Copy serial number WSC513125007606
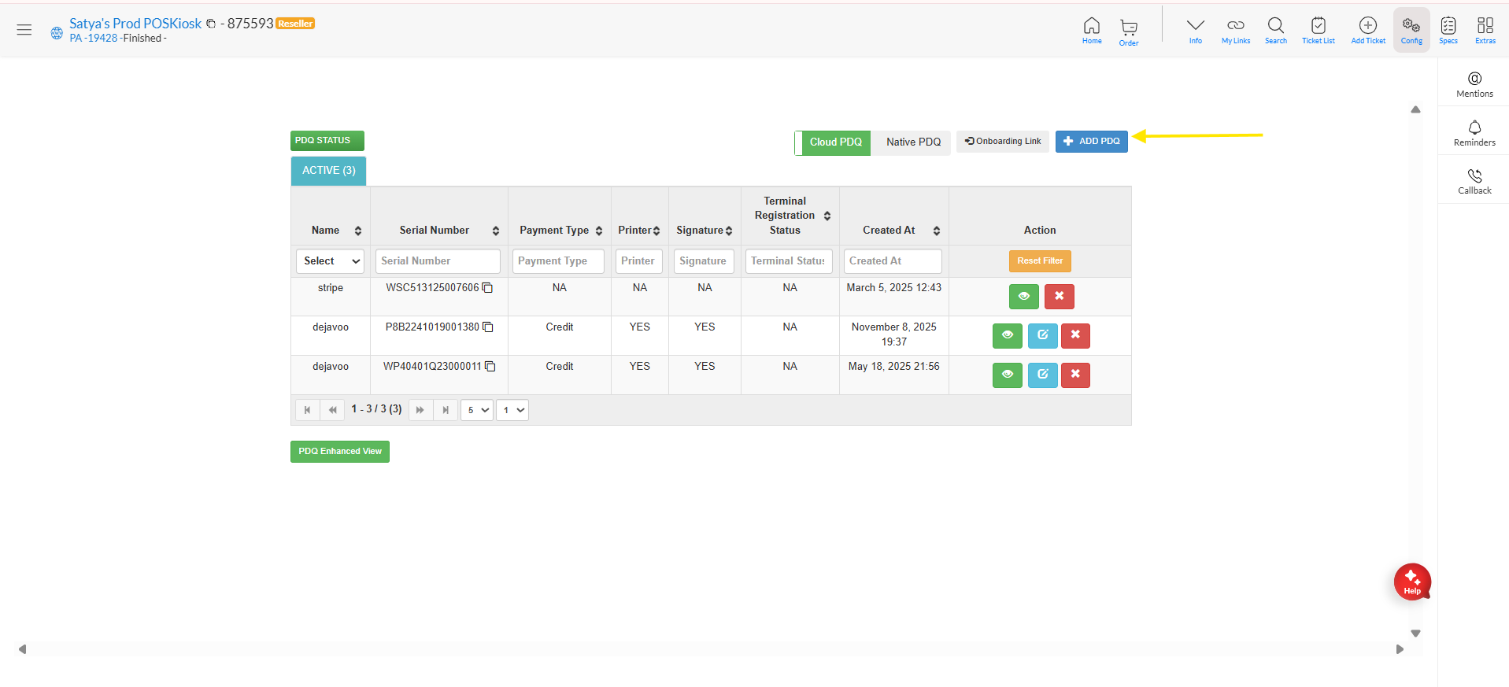Viewport: 1509px width, 687px height. point(487,288)
